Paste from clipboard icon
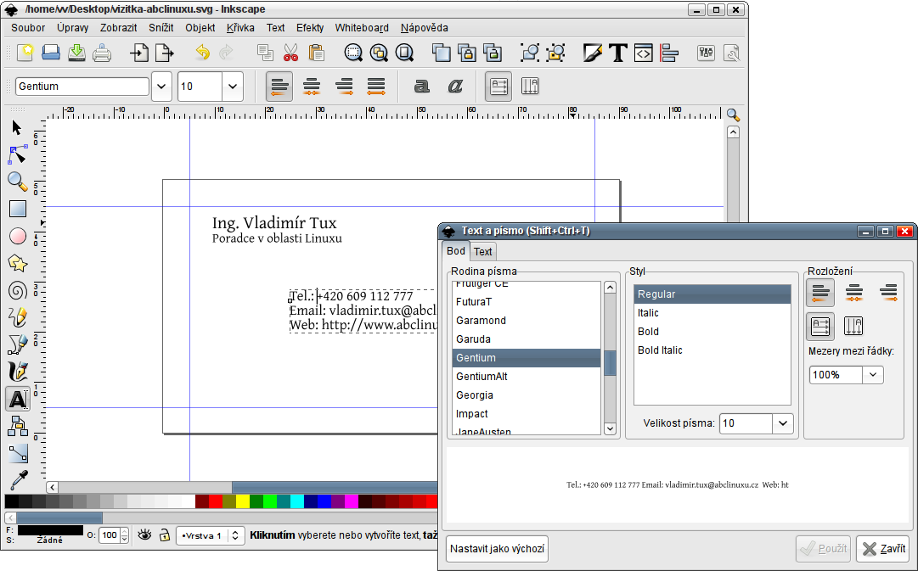918x571 pixels. [316, 53]
